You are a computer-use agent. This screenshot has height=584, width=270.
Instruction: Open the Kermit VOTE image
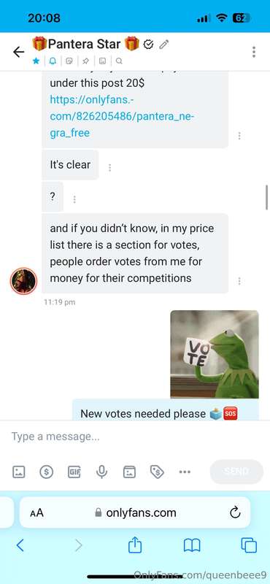(215, 354)
